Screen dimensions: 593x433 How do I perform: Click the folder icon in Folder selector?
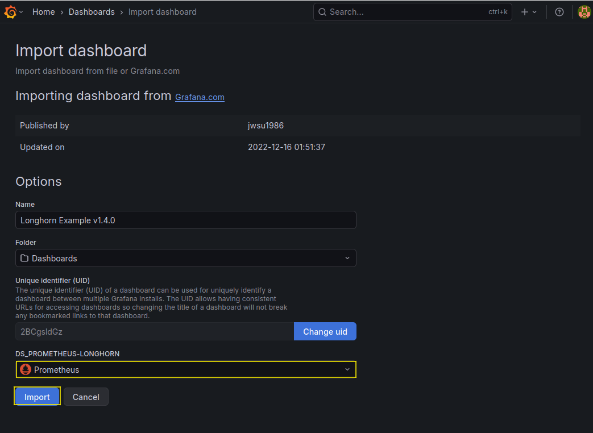(x=24, y=258)
